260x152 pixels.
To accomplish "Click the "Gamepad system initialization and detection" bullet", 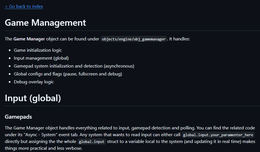I will [58, 66].
